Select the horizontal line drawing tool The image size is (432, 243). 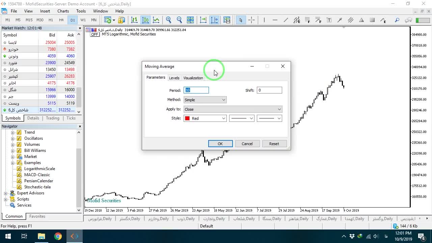275,20
